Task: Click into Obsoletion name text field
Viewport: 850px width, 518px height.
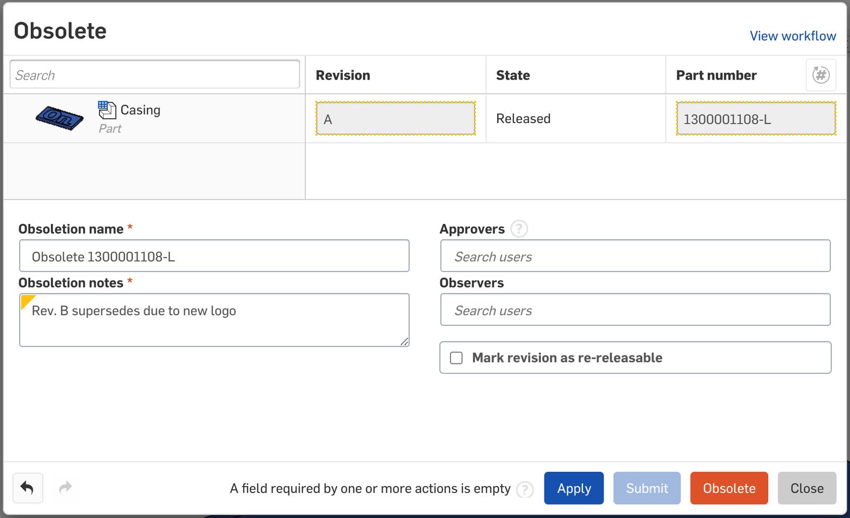Action: (x=214, y=256)
